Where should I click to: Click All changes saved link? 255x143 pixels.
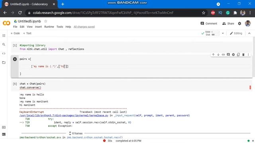click(84, 27)
